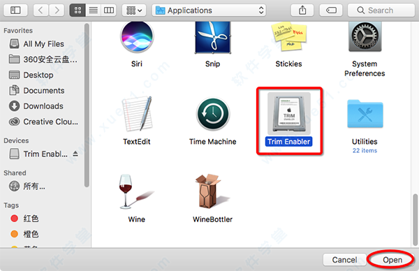
Task: Switch to column view mode
Action: tap(109, 10)
